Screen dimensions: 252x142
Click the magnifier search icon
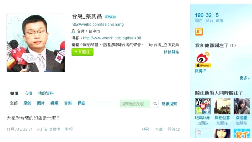pos(155,104)
